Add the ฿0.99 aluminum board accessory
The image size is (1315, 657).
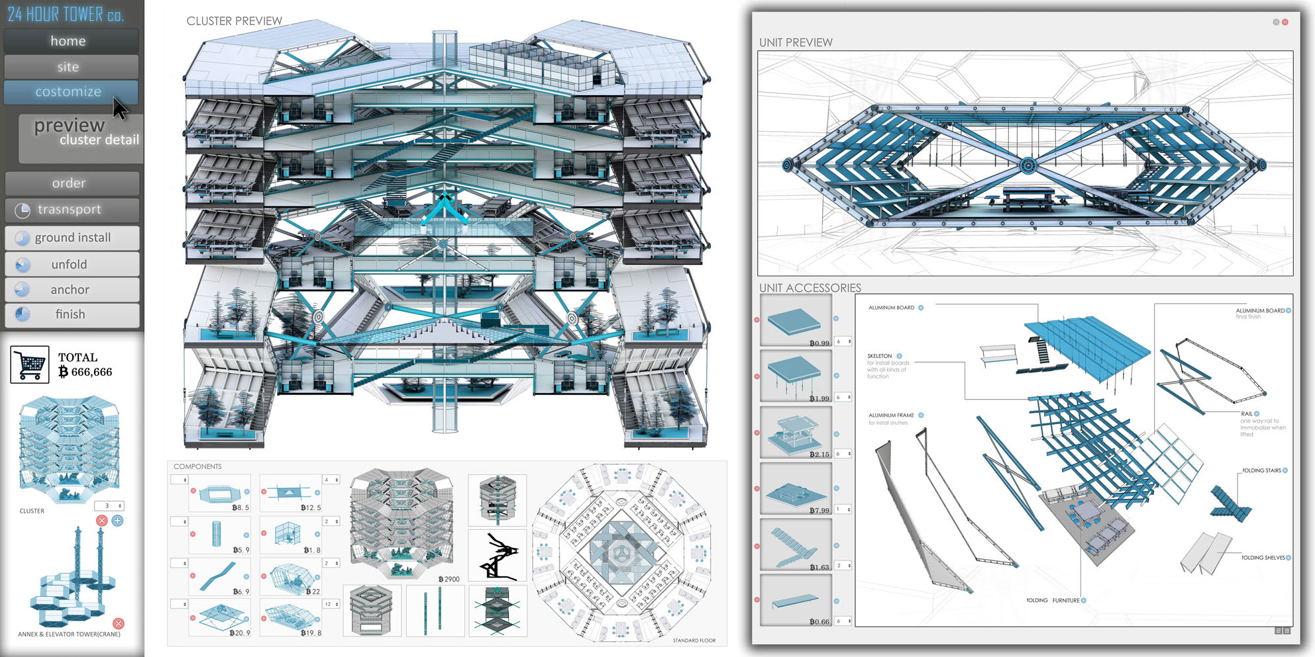click(x=836, y=318)
